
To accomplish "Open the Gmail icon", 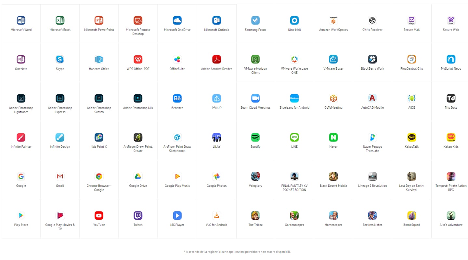I will 60,176.
